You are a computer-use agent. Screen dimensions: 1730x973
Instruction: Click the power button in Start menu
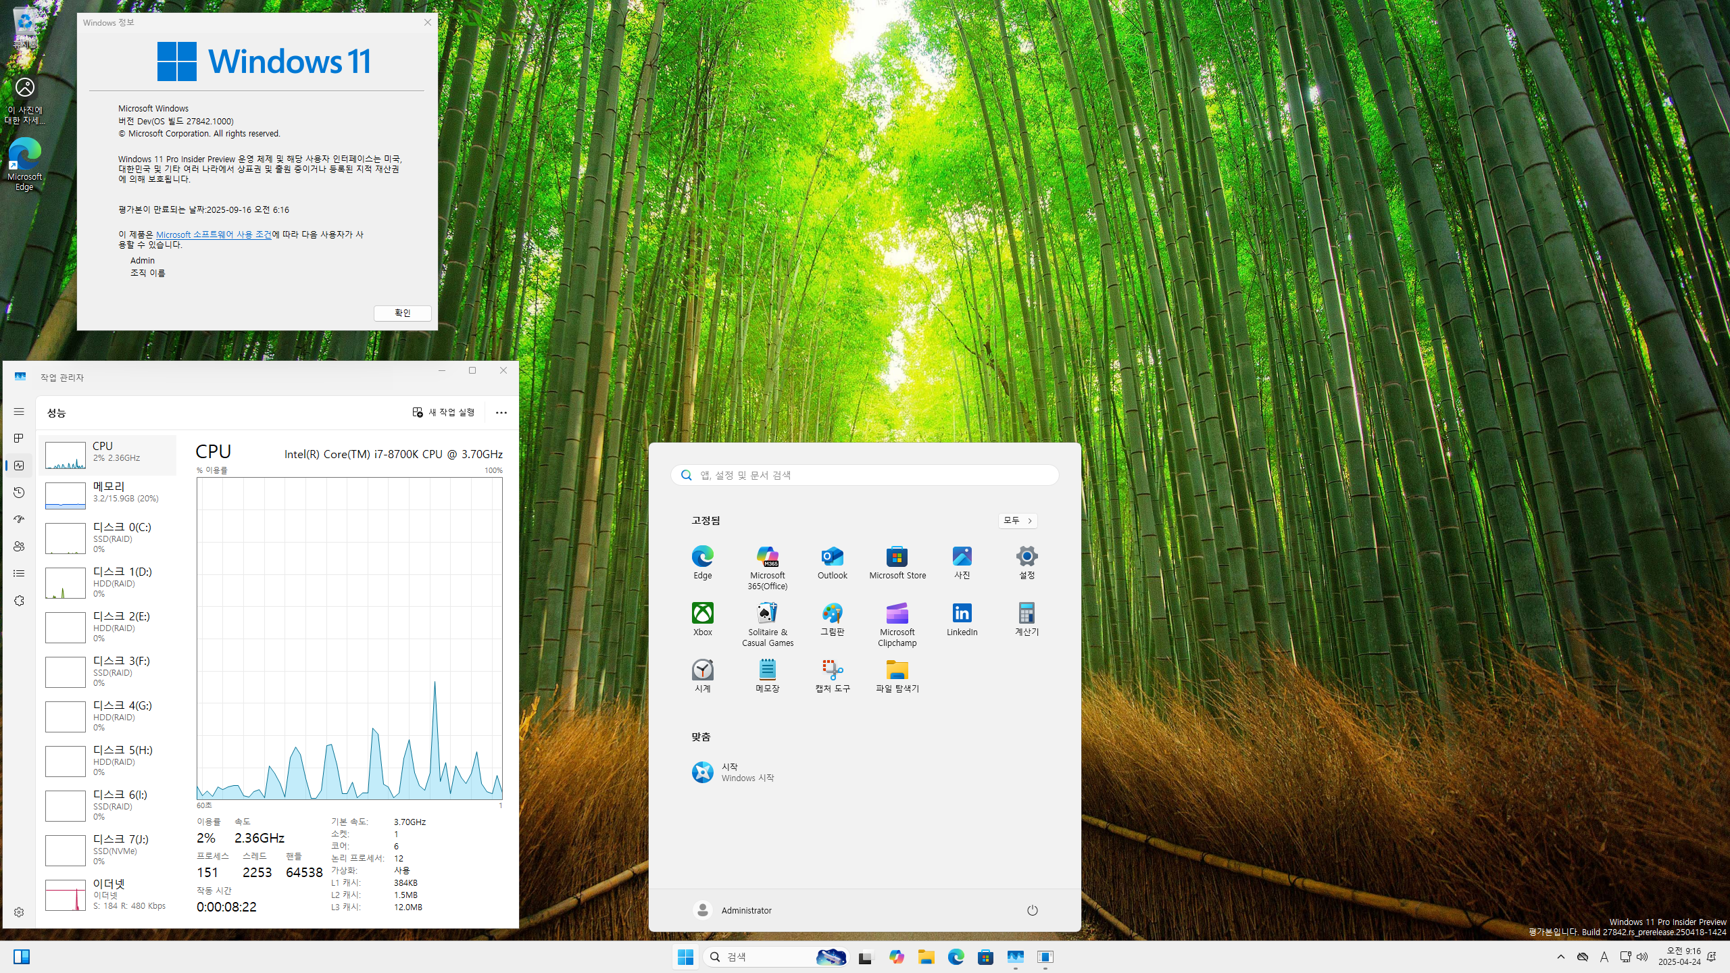(x=1032, y=910)
